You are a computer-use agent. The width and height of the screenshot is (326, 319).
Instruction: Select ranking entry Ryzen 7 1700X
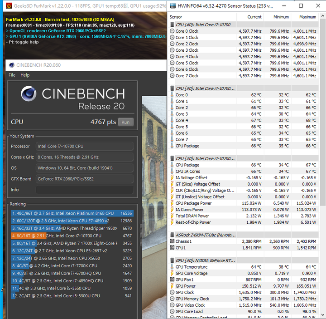click(72, 243)
